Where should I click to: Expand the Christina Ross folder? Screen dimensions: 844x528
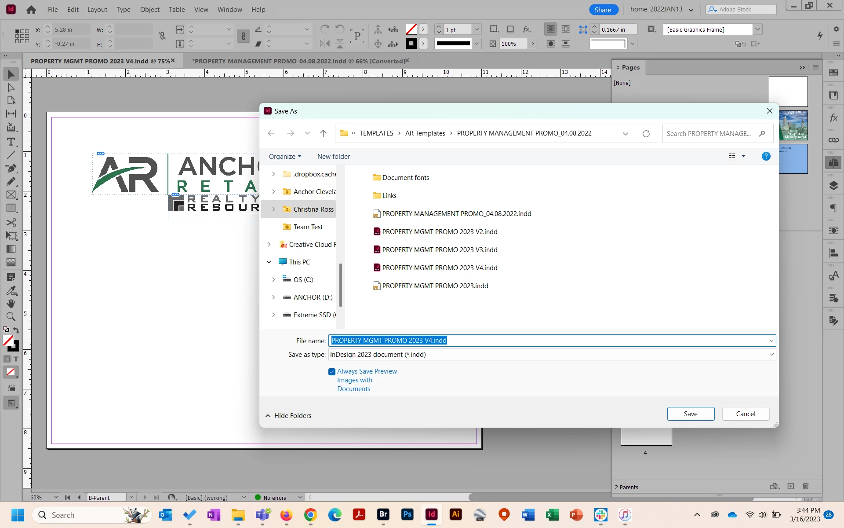[273, 209]
